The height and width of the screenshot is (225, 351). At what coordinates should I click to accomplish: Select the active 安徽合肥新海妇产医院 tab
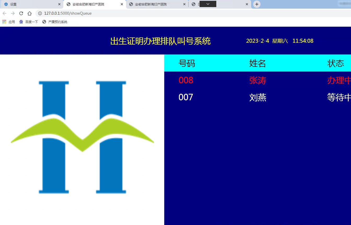[x=95, y=4]
